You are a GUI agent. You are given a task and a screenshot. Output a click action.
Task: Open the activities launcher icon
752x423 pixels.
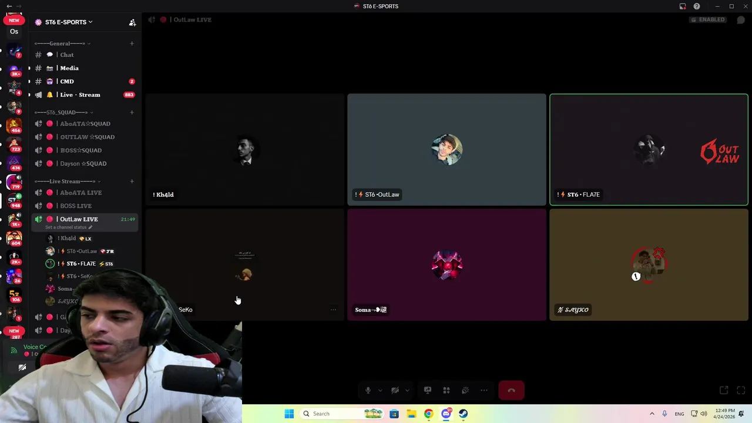[446, 390]
